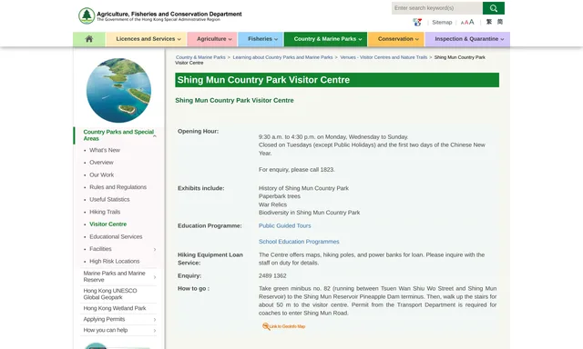The height and width of the screenshot is (349, 583).
Task: Open Country & Marine Parks menu
Action: (327, 39)
